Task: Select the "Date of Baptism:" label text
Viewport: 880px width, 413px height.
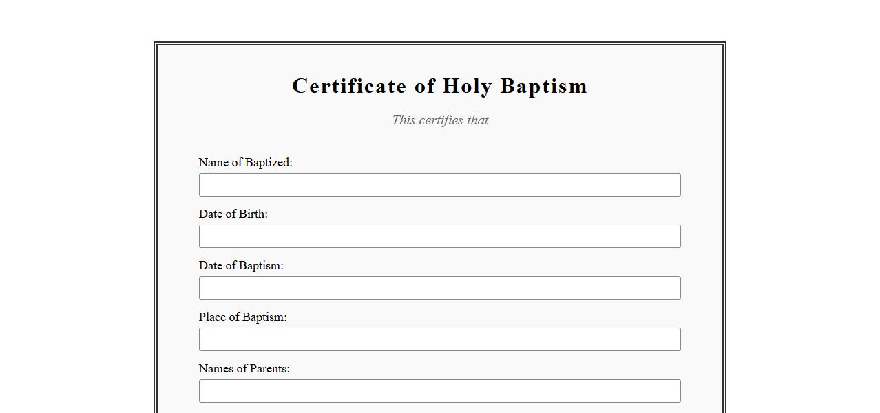Action: coord(241,265)
